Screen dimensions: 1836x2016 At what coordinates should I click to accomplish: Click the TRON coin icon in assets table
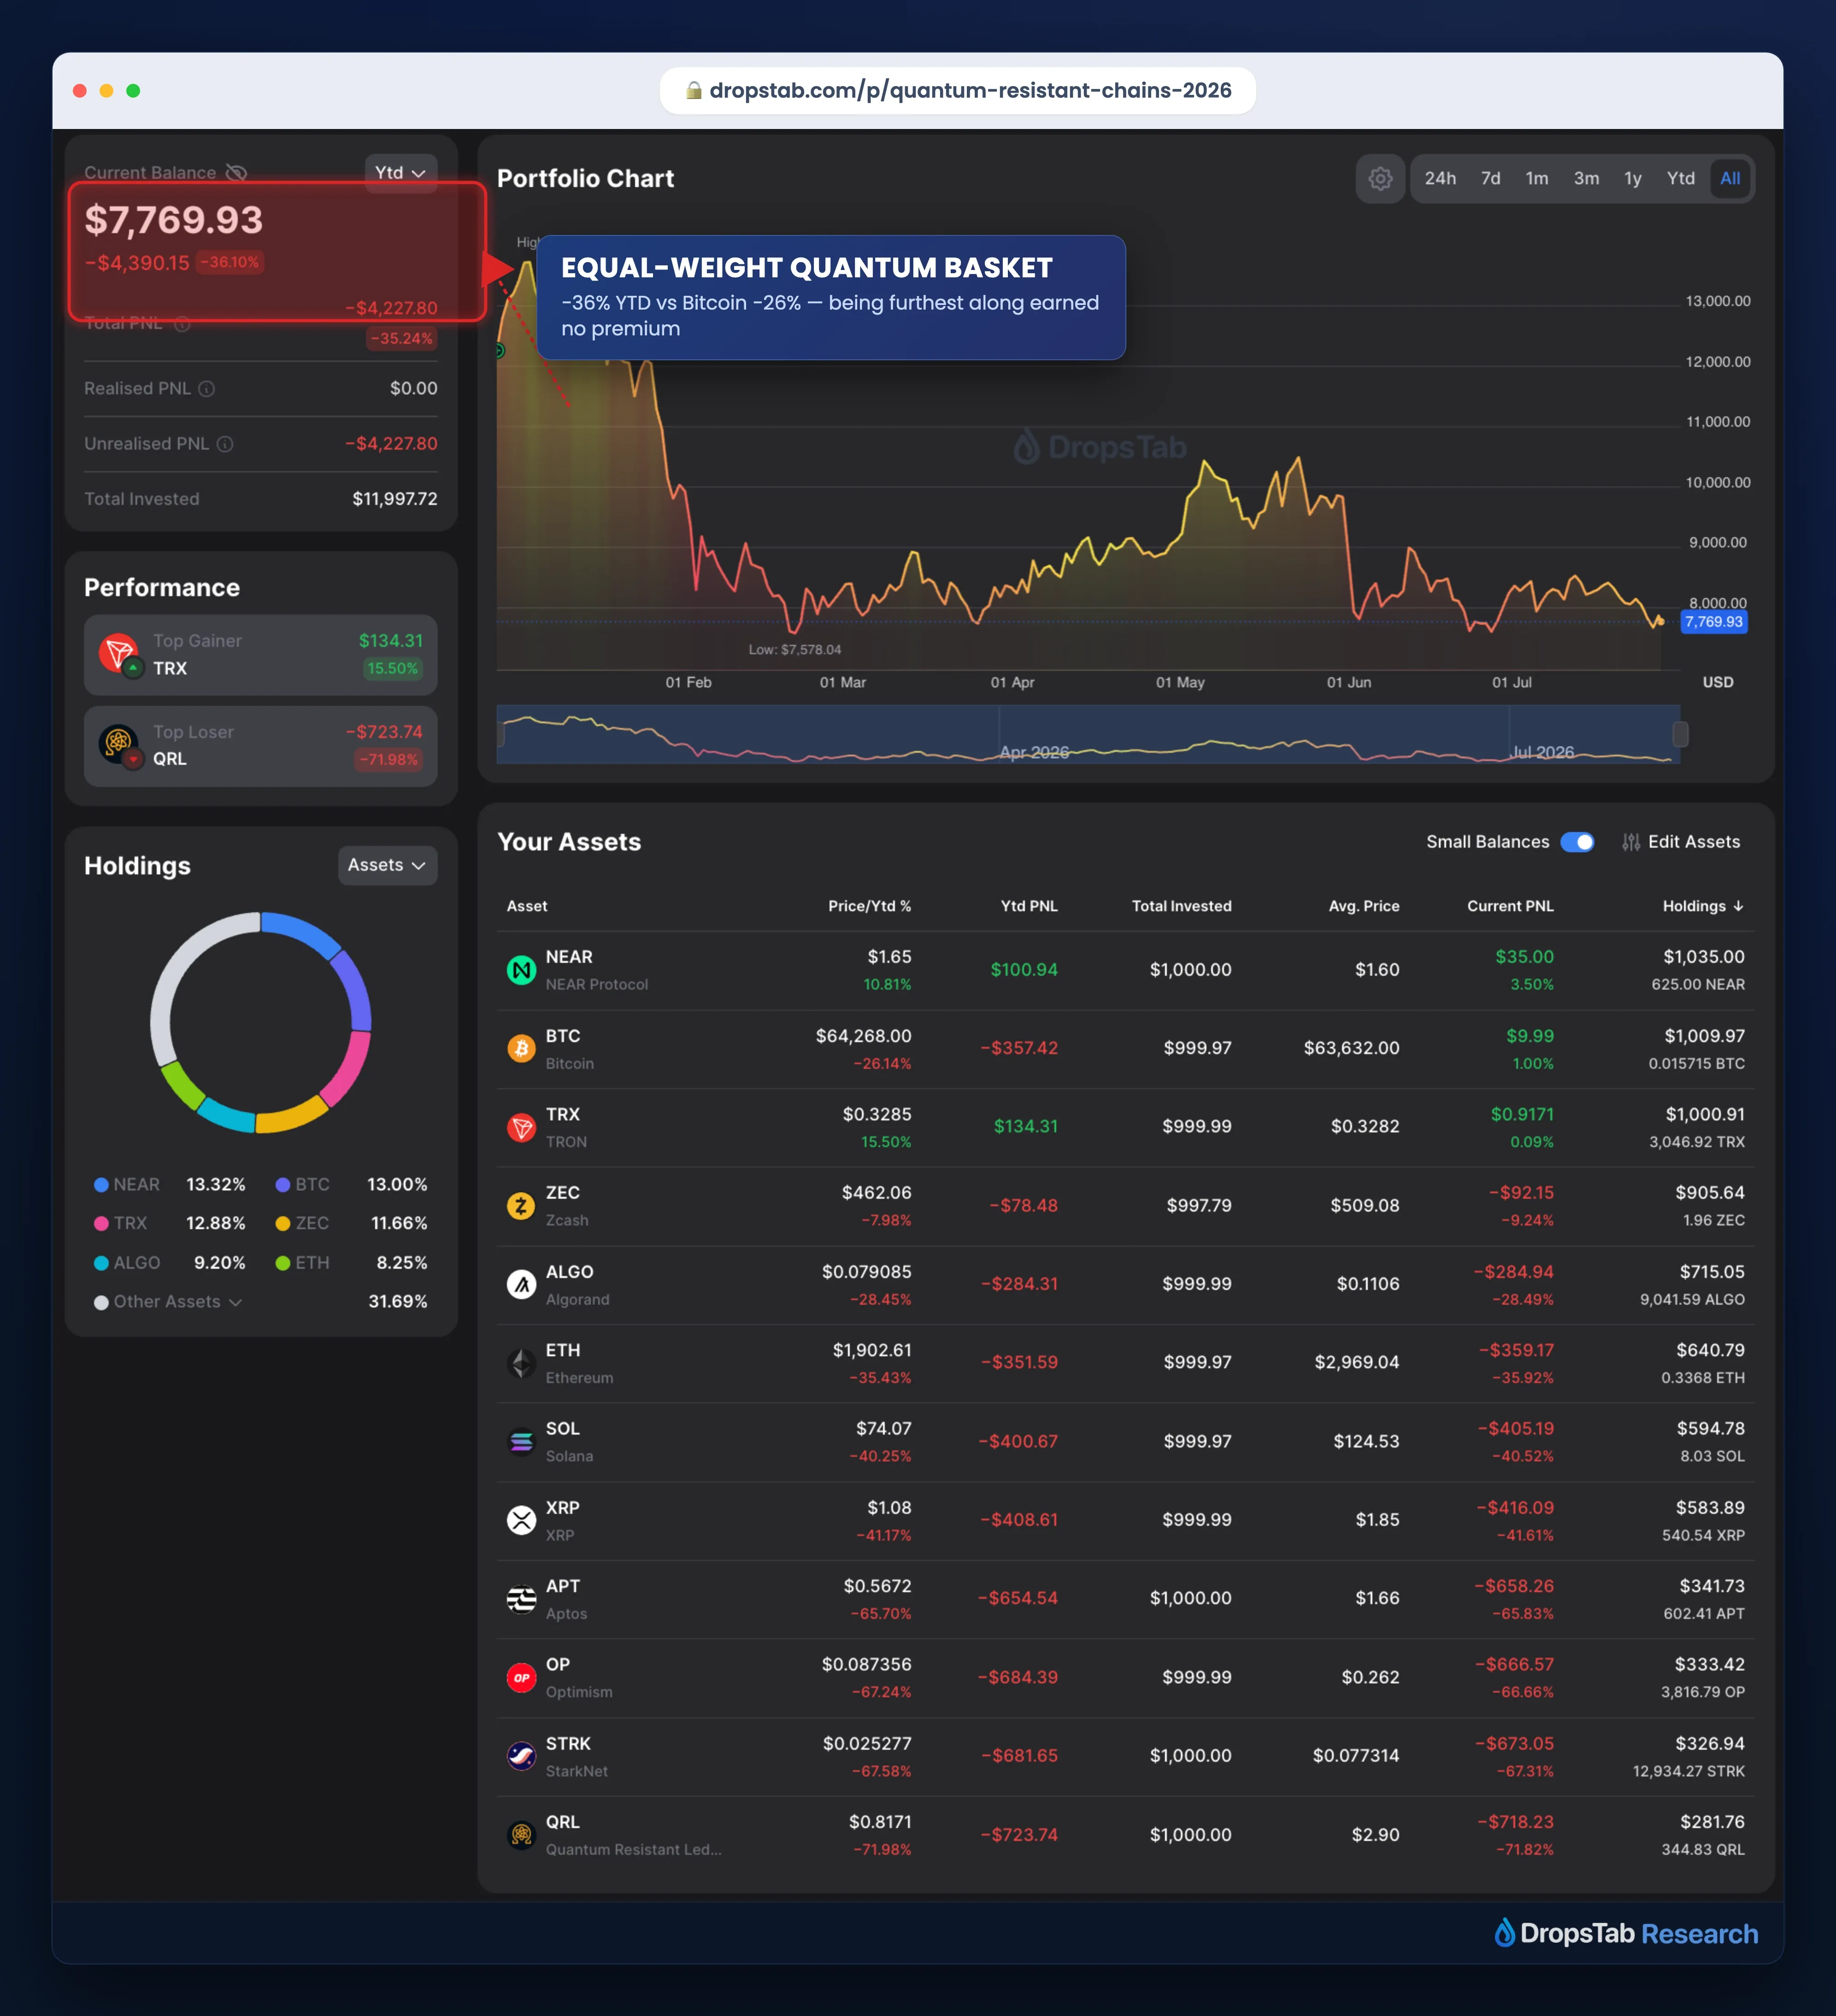(521, 1127)
